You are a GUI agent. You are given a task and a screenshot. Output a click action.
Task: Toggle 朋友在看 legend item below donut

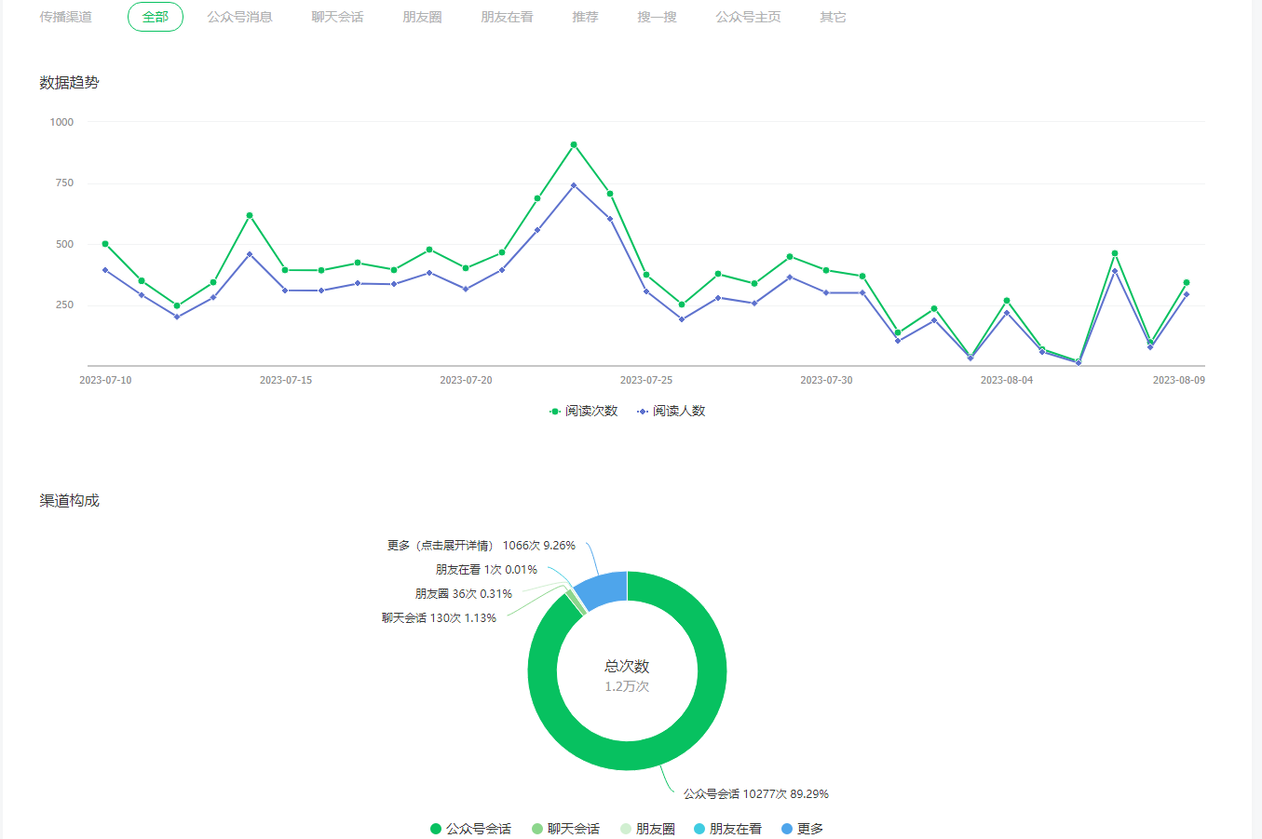tap(727, 828)
